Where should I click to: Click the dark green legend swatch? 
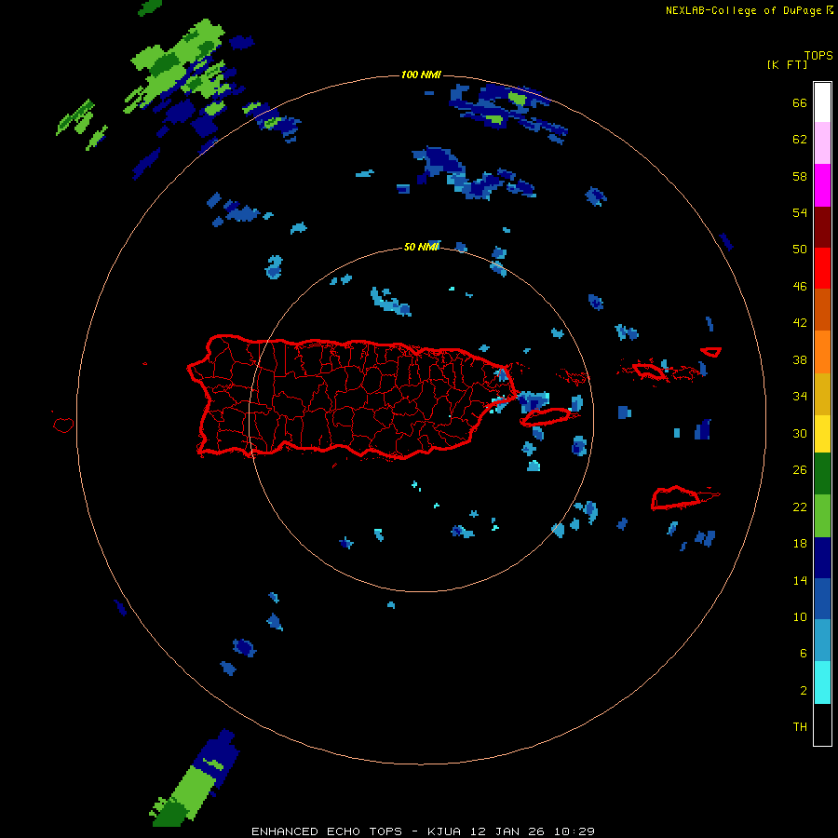tap(822, 474)
